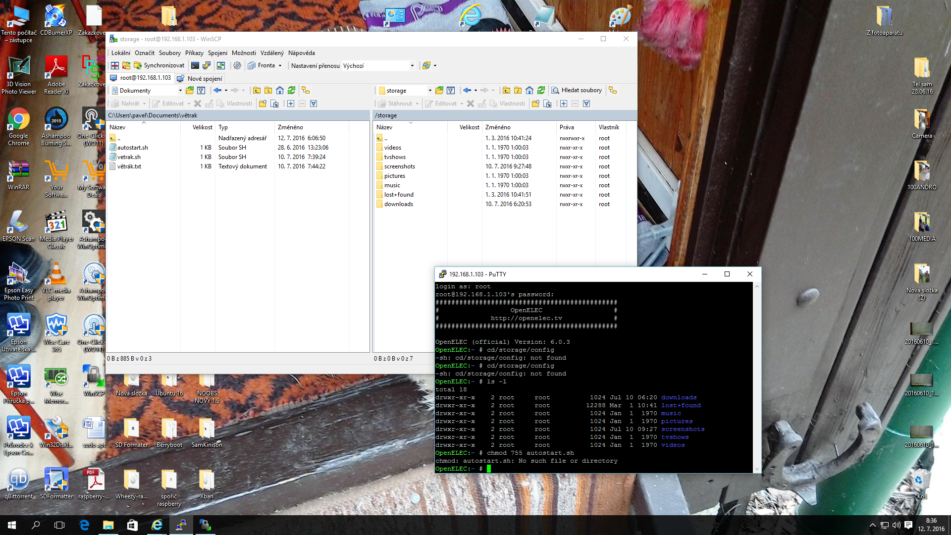Go to local parent directory icon
Screen dimensions: 951x535
point(257,90)
